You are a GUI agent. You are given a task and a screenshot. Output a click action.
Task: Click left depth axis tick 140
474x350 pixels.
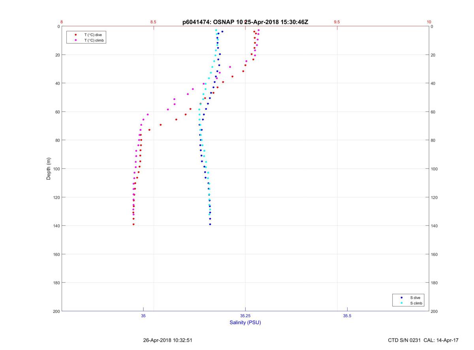(x=56, y=226)
